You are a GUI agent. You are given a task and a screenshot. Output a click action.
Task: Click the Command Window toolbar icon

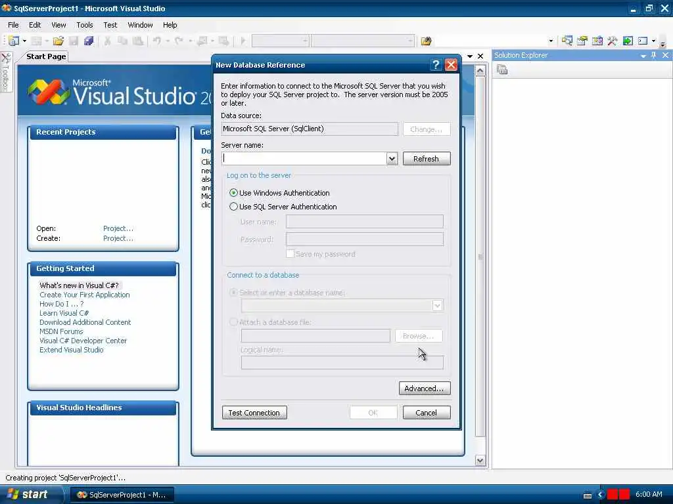tap(643, 41)
